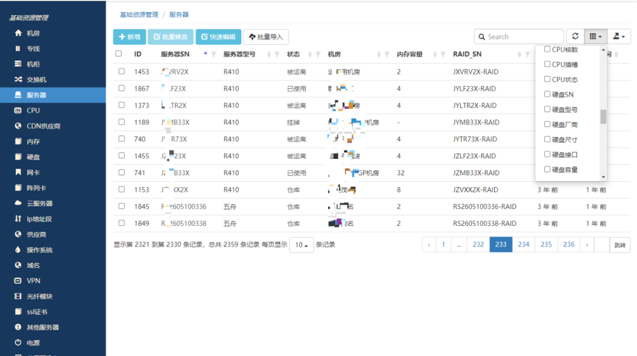Go to page 236
Viewport: 637px width, 356px height.
click(569, 245)
